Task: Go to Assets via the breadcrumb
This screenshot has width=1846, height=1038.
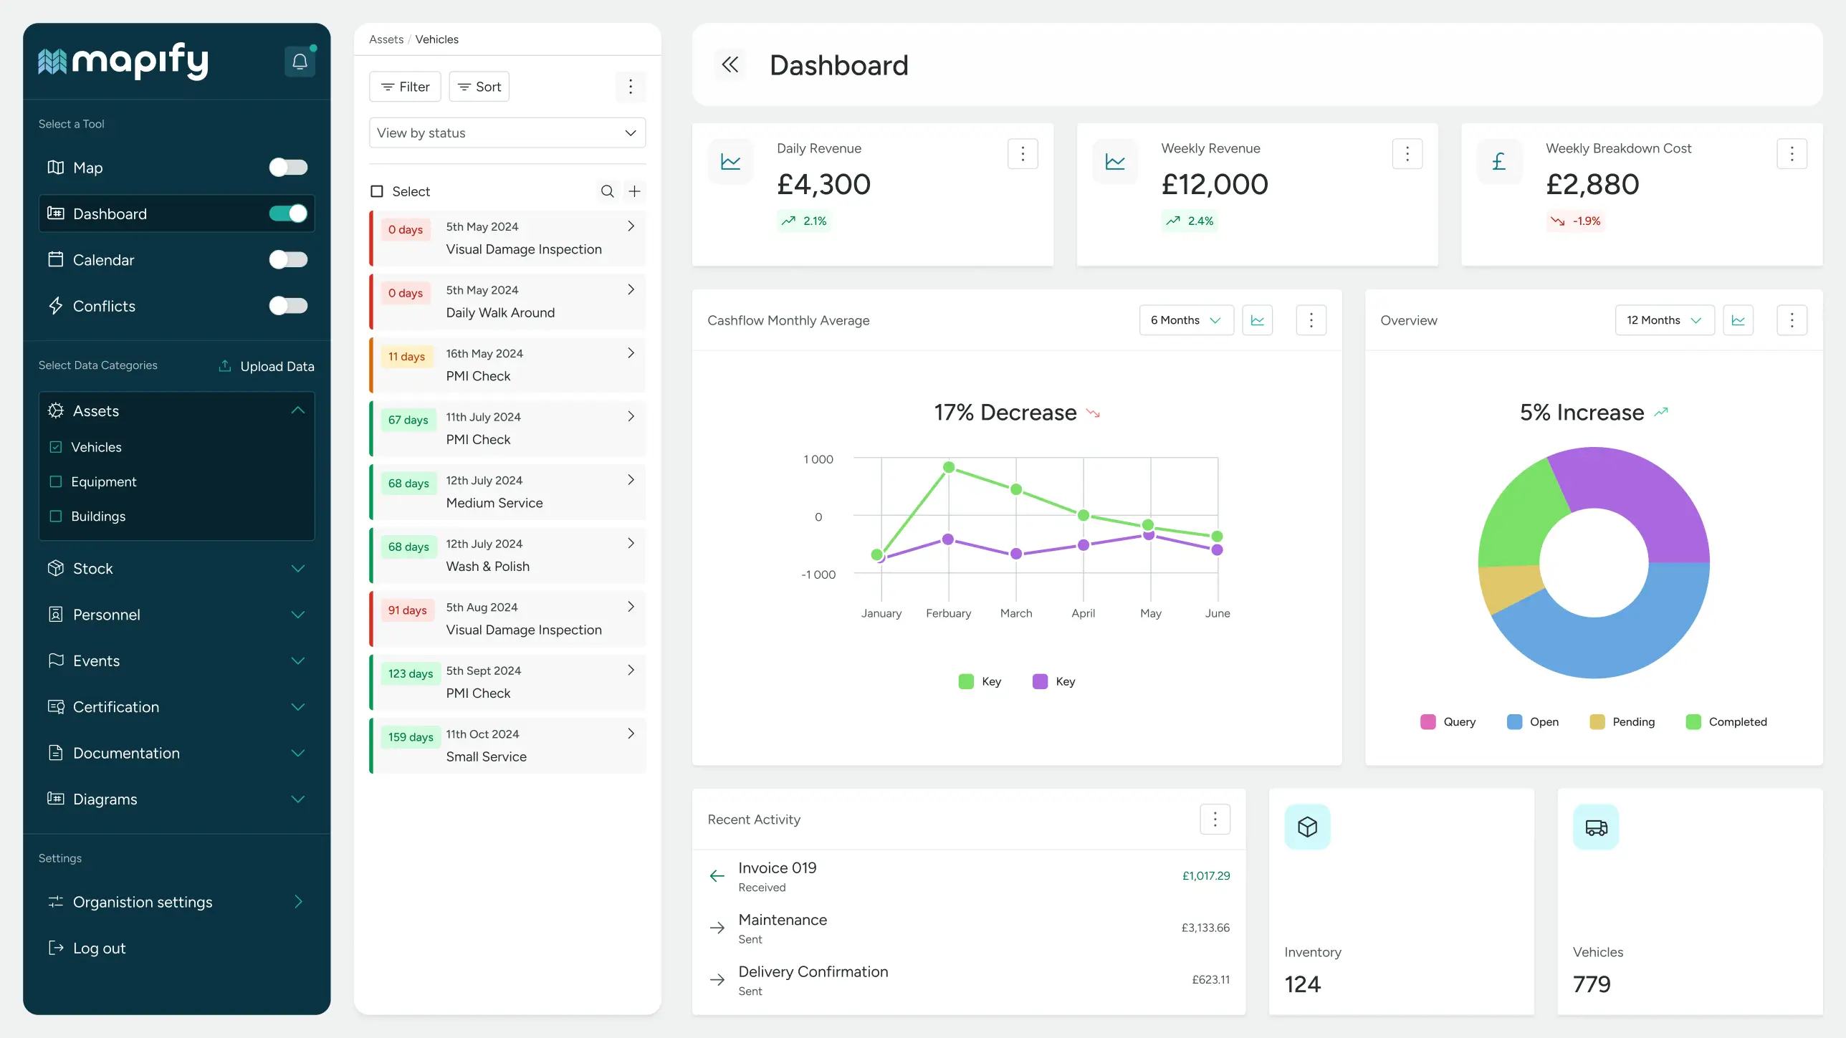Action: 386,39
